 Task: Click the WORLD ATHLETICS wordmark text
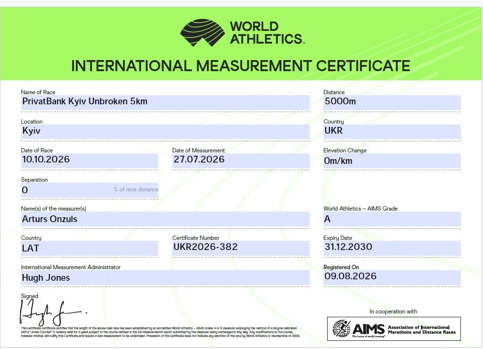pos(267,33)
